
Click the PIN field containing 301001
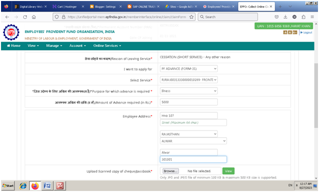(x=193, y=159)
